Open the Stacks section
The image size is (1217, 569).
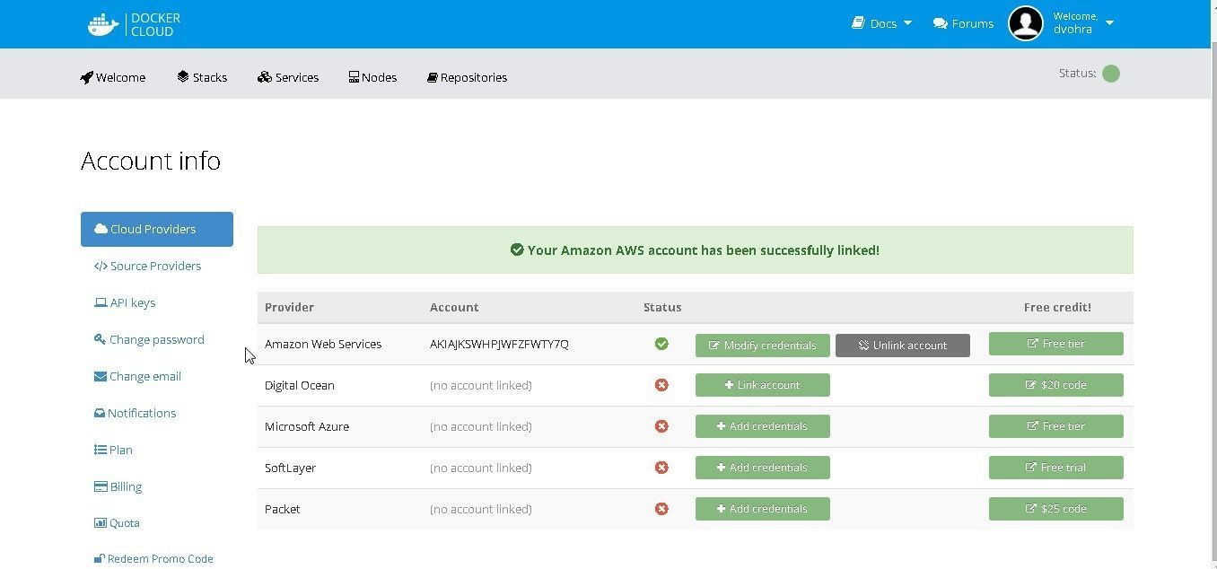coord(202,77)
